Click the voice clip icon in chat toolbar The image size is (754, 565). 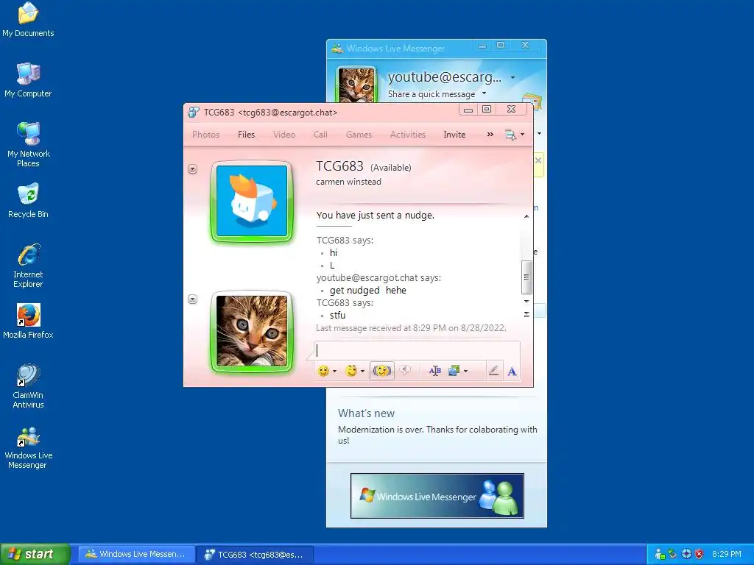[405, 371]
